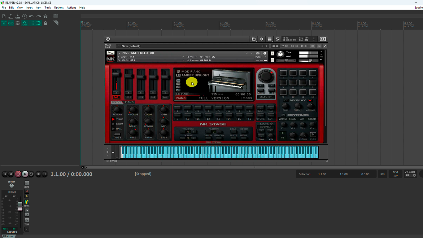423x238 pixels.
Task: Click the Kontakt save floppy-disk icon
Action: [254, 39]
